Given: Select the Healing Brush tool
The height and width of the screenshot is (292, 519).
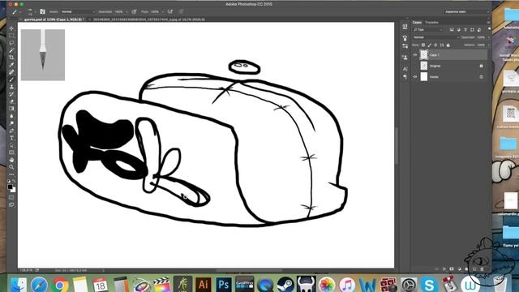Looking at the screenshot, I should tap(11, 72).
